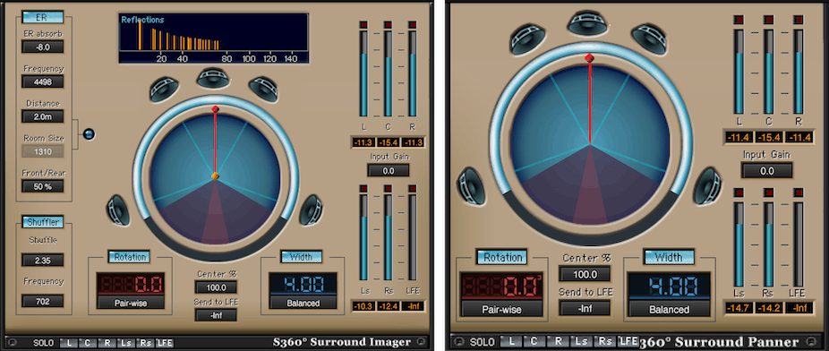Solo the R channel in Surround Imager
The height and width of the screenshot is (351, 829).
click(x=107, y=343)
